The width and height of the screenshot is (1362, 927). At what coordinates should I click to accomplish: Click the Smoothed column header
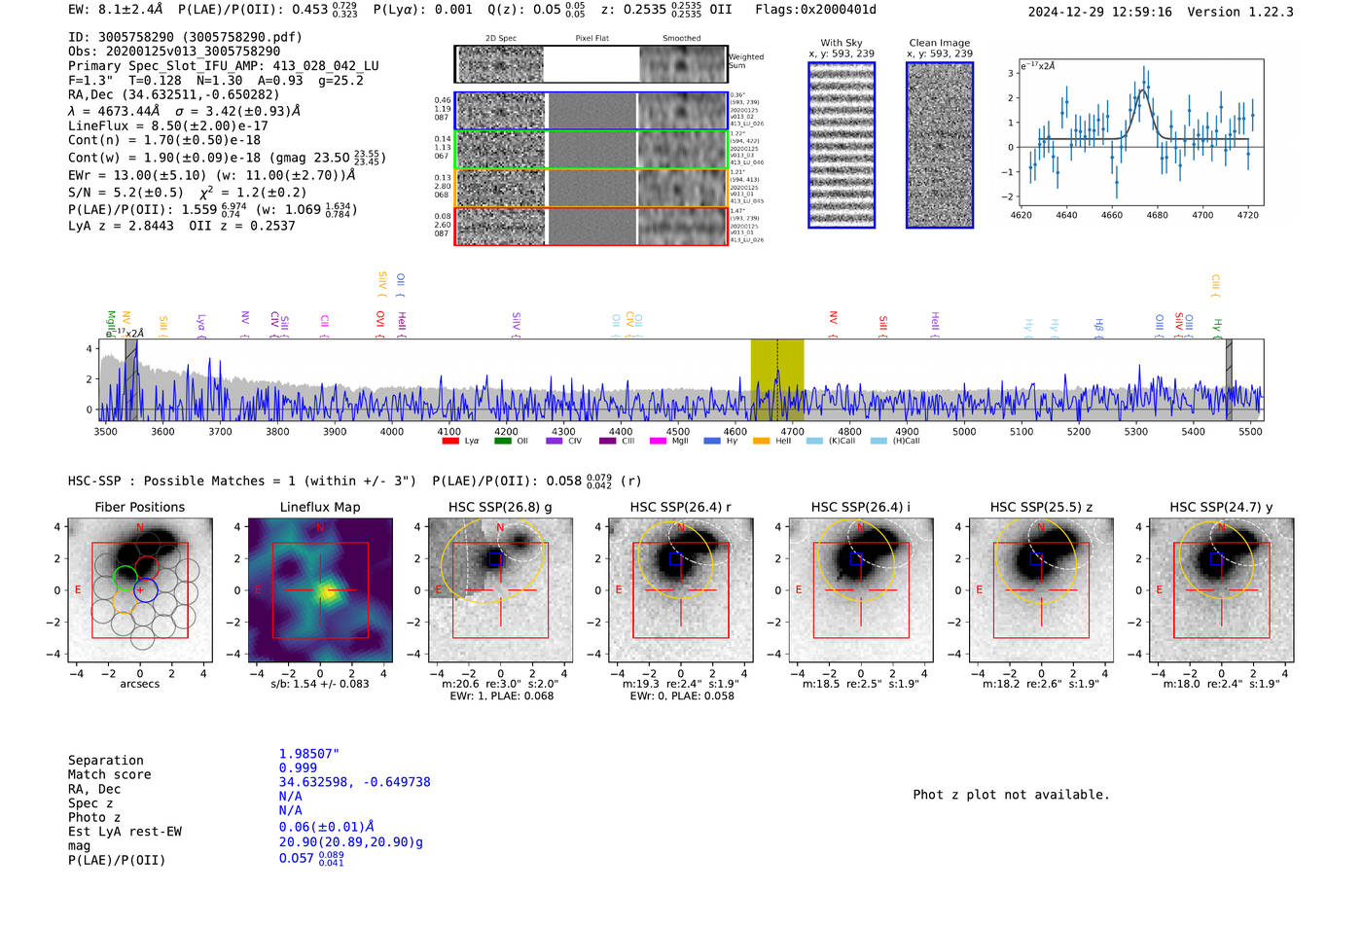[682, 38]
